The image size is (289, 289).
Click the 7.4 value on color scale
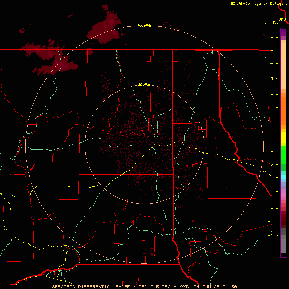tap(275, 79)
